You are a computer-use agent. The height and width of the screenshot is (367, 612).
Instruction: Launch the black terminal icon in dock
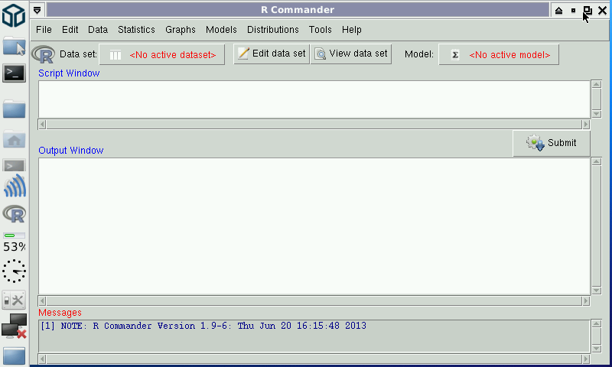point(14,73)
